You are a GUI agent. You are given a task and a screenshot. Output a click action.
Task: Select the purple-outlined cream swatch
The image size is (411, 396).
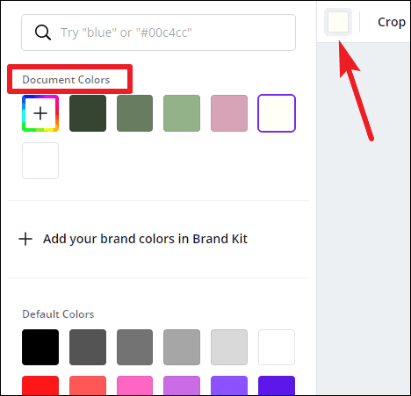click(x=277, y=113)
